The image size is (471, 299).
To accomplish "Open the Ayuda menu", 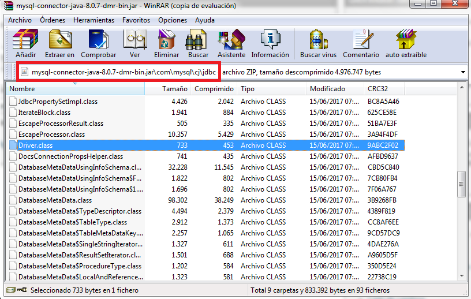I will click(x=204, y=20).
